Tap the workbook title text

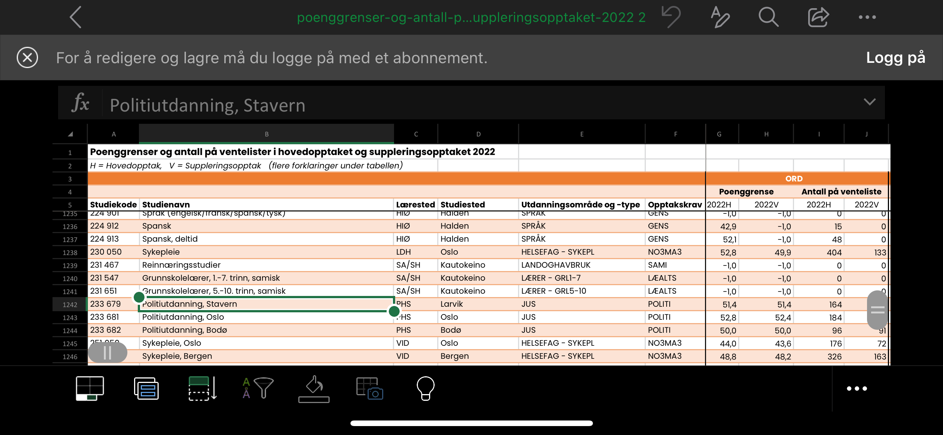[471, 17]
